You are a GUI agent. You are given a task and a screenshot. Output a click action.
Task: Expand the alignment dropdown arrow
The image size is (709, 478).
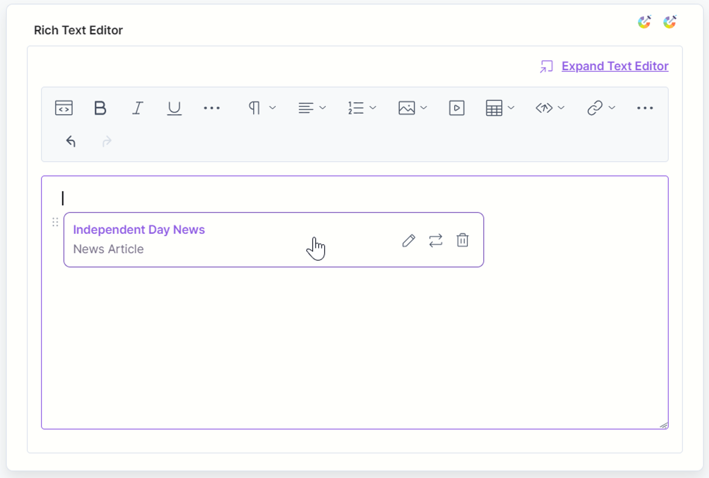coord(323,108)
